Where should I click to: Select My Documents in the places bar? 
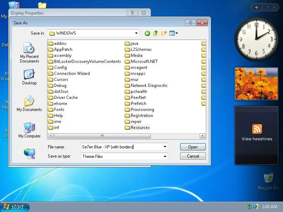[29, 104]
